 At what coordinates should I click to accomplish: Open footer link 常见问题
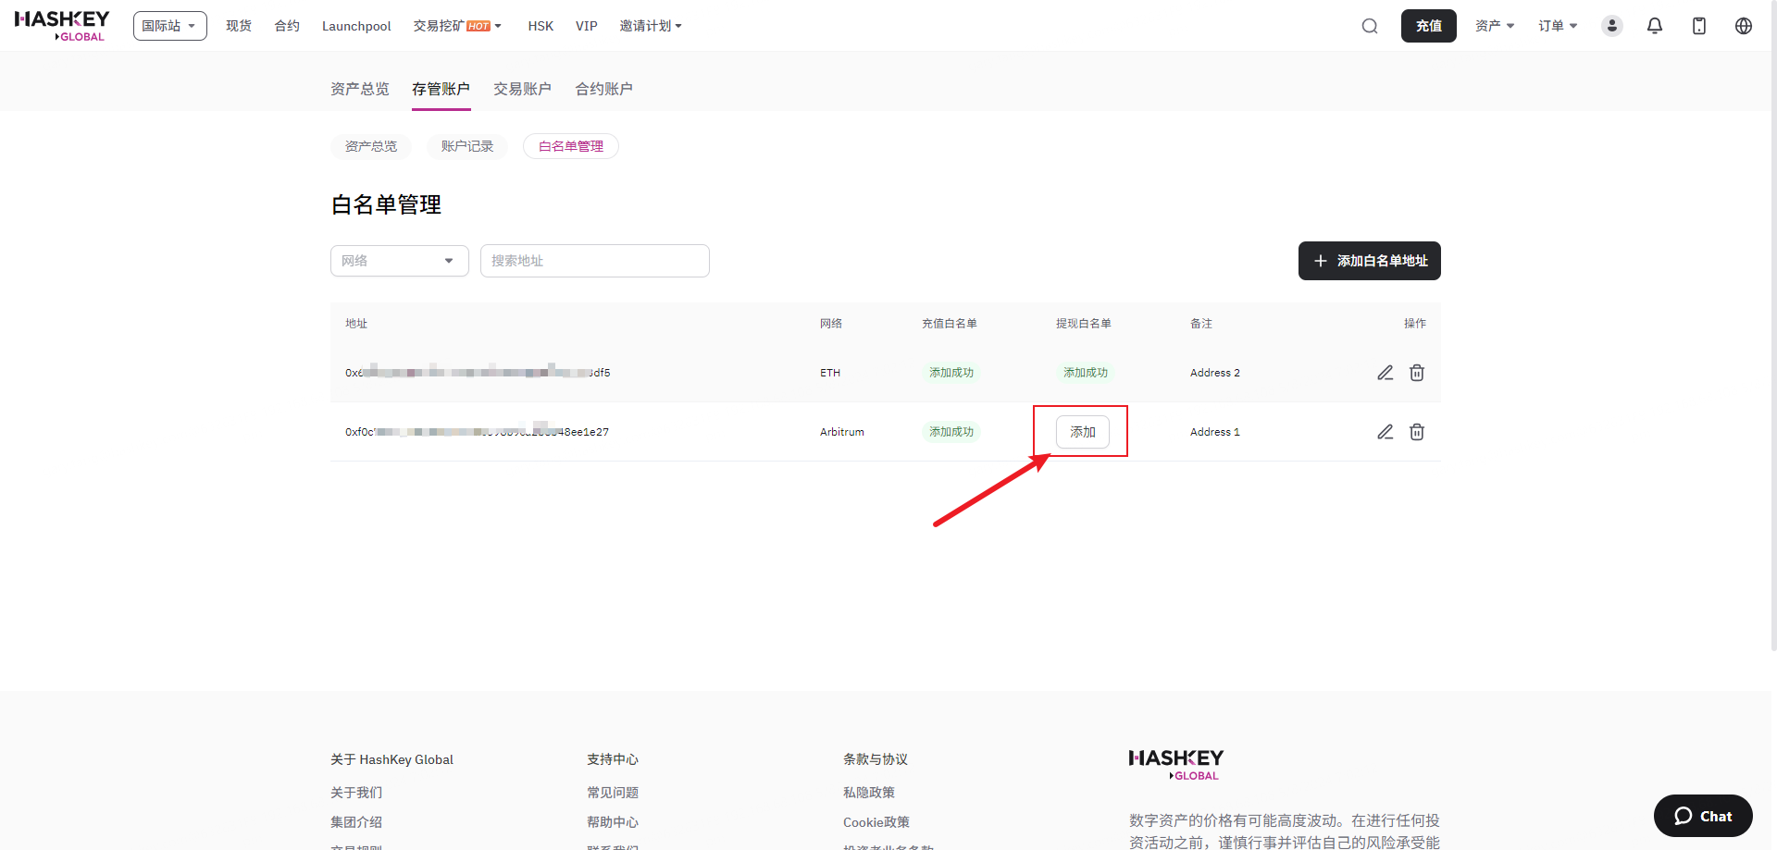pyautogui.click(x=613, y=793)
